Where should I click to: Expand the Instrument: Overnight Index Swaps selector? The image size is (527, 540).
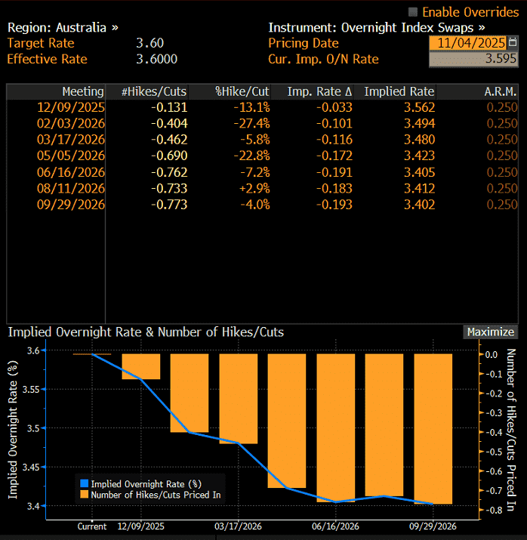coord(376,27)
